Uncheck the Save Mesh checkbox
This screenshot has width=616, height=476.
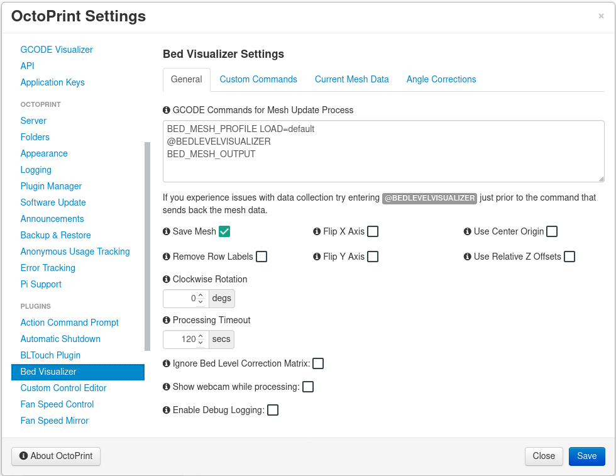click(x=224, y=231)
